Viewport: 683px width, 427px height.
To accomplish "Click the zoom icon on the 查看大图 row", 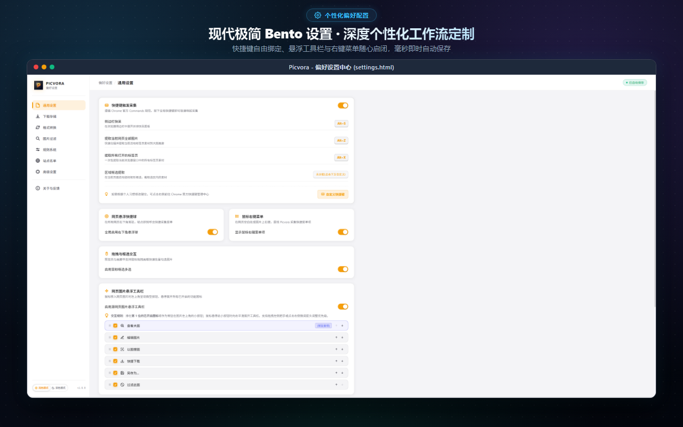I will [x=122, y=326].
